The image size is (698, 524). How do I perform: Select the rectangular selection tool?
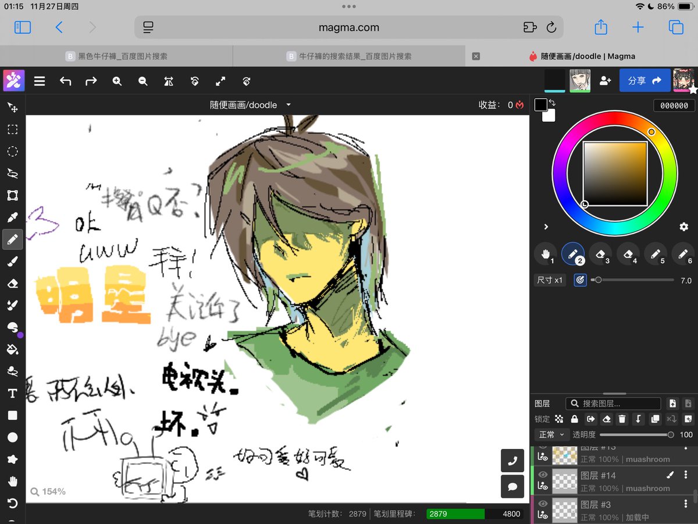tap(12, 129)
